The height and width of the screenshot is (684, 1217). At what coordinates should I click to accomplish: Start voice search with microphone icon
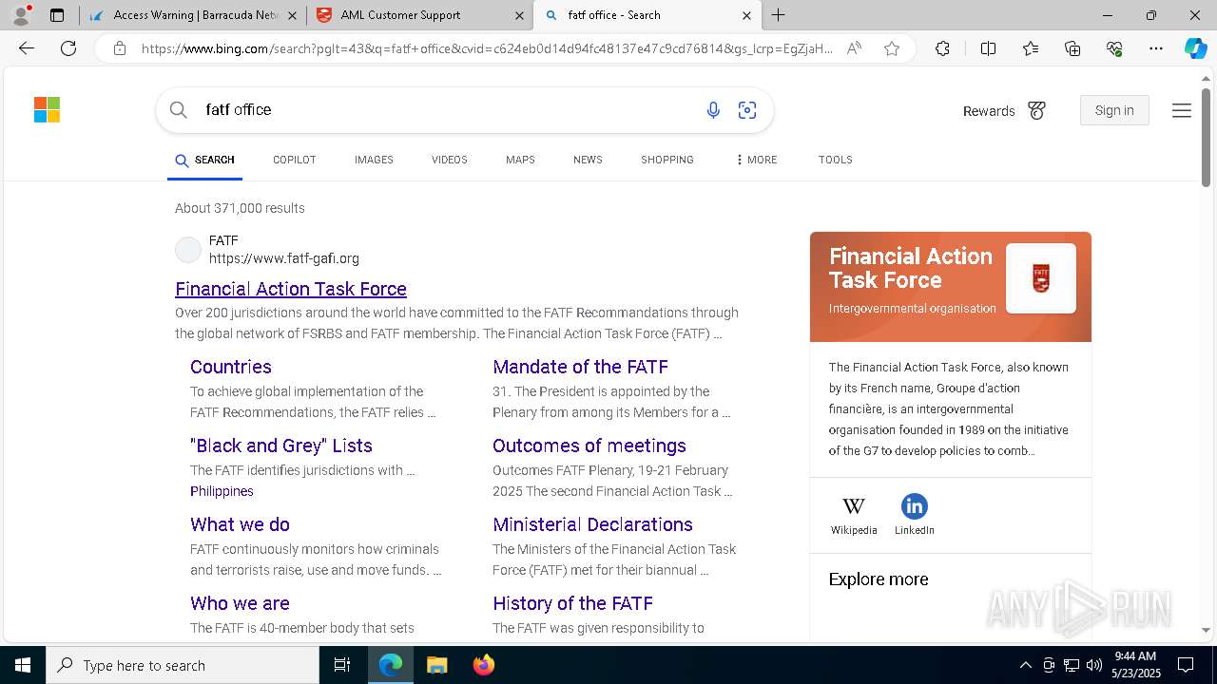pyautogui.click(x=713, y=110)
